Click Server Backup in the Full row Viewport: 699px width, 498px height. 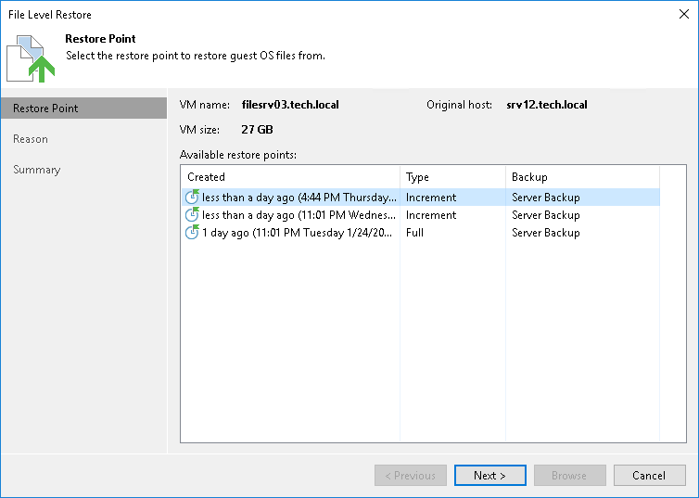546,233
